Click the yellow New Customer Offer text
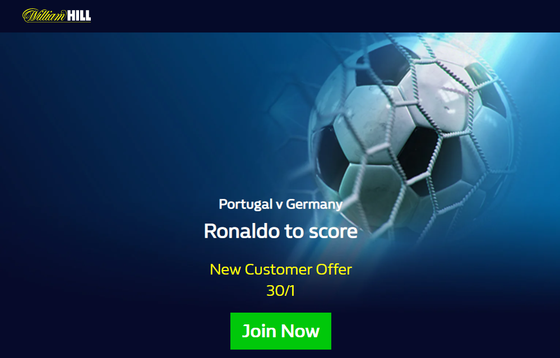This screenshot has height=358, width=560. [x=281, y=269]
